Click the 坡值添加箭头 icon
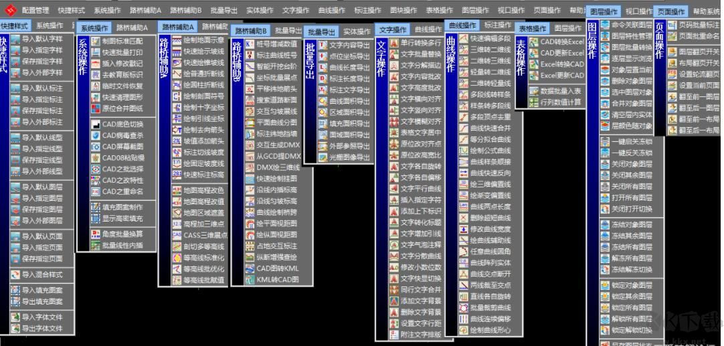The height and width of the screenshot is (346, 724). point(177,141)
